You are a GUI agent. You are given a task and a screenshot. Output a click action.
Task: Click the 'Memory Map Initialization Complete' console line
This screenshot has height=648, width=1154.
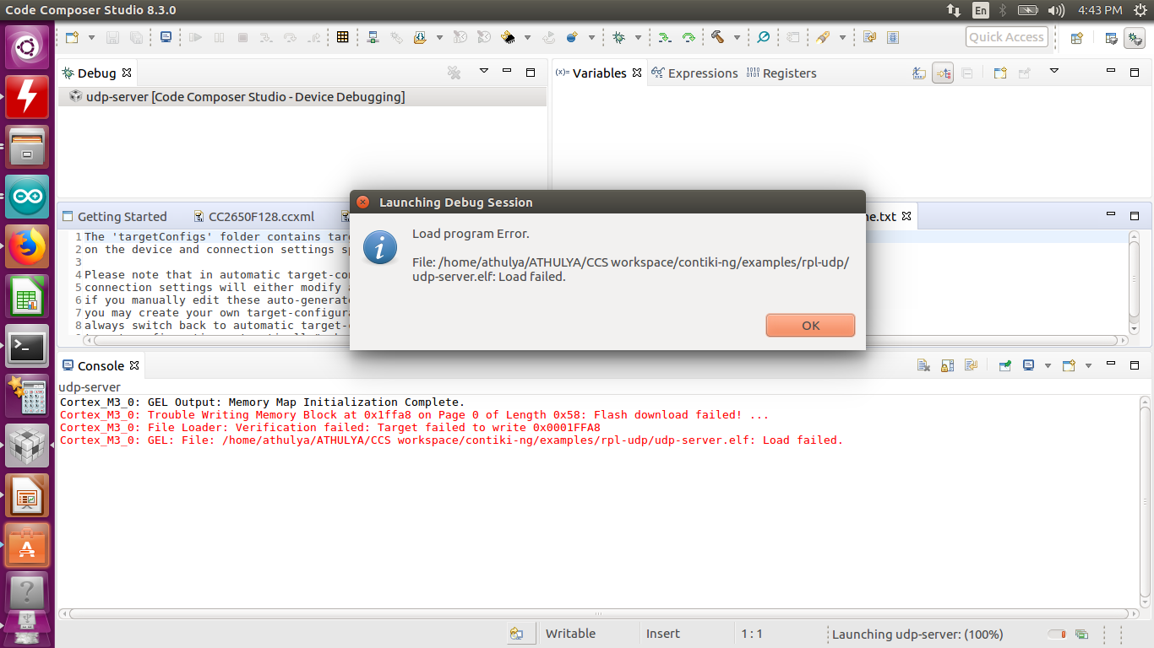click(263, 402)
